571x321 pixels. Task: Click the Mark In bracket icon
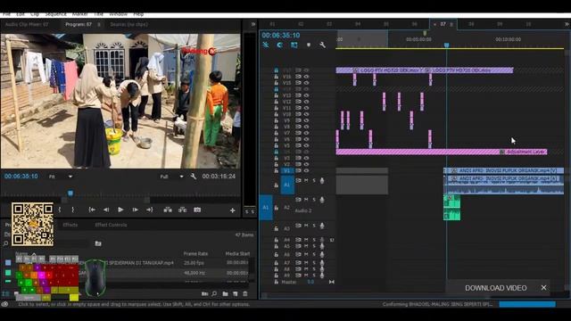[x=60, y=210]
